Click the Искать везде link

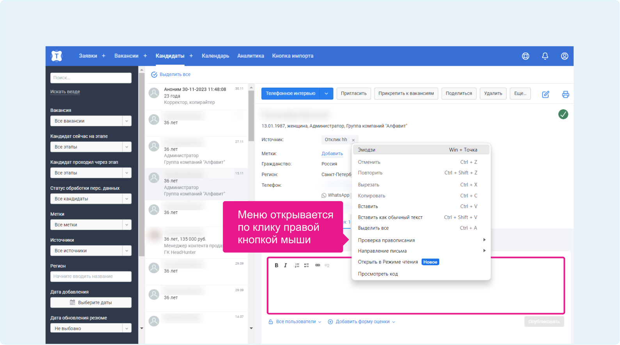click(x=65, y=92)
